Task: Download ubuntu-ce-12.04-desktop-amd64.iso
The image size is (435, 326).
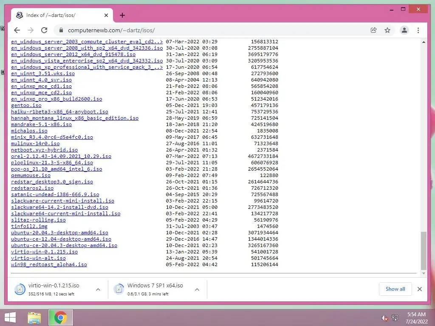Action: (x=61, y=239)
